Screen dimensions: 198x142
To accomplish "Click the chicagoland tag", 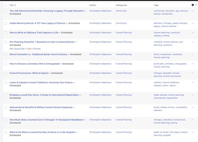I will [181, 64].
